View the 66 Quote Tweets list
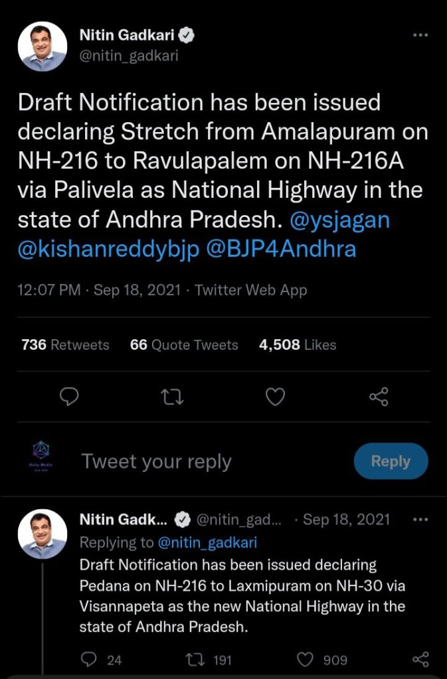The image size is (447, 679). pos(184,345)
